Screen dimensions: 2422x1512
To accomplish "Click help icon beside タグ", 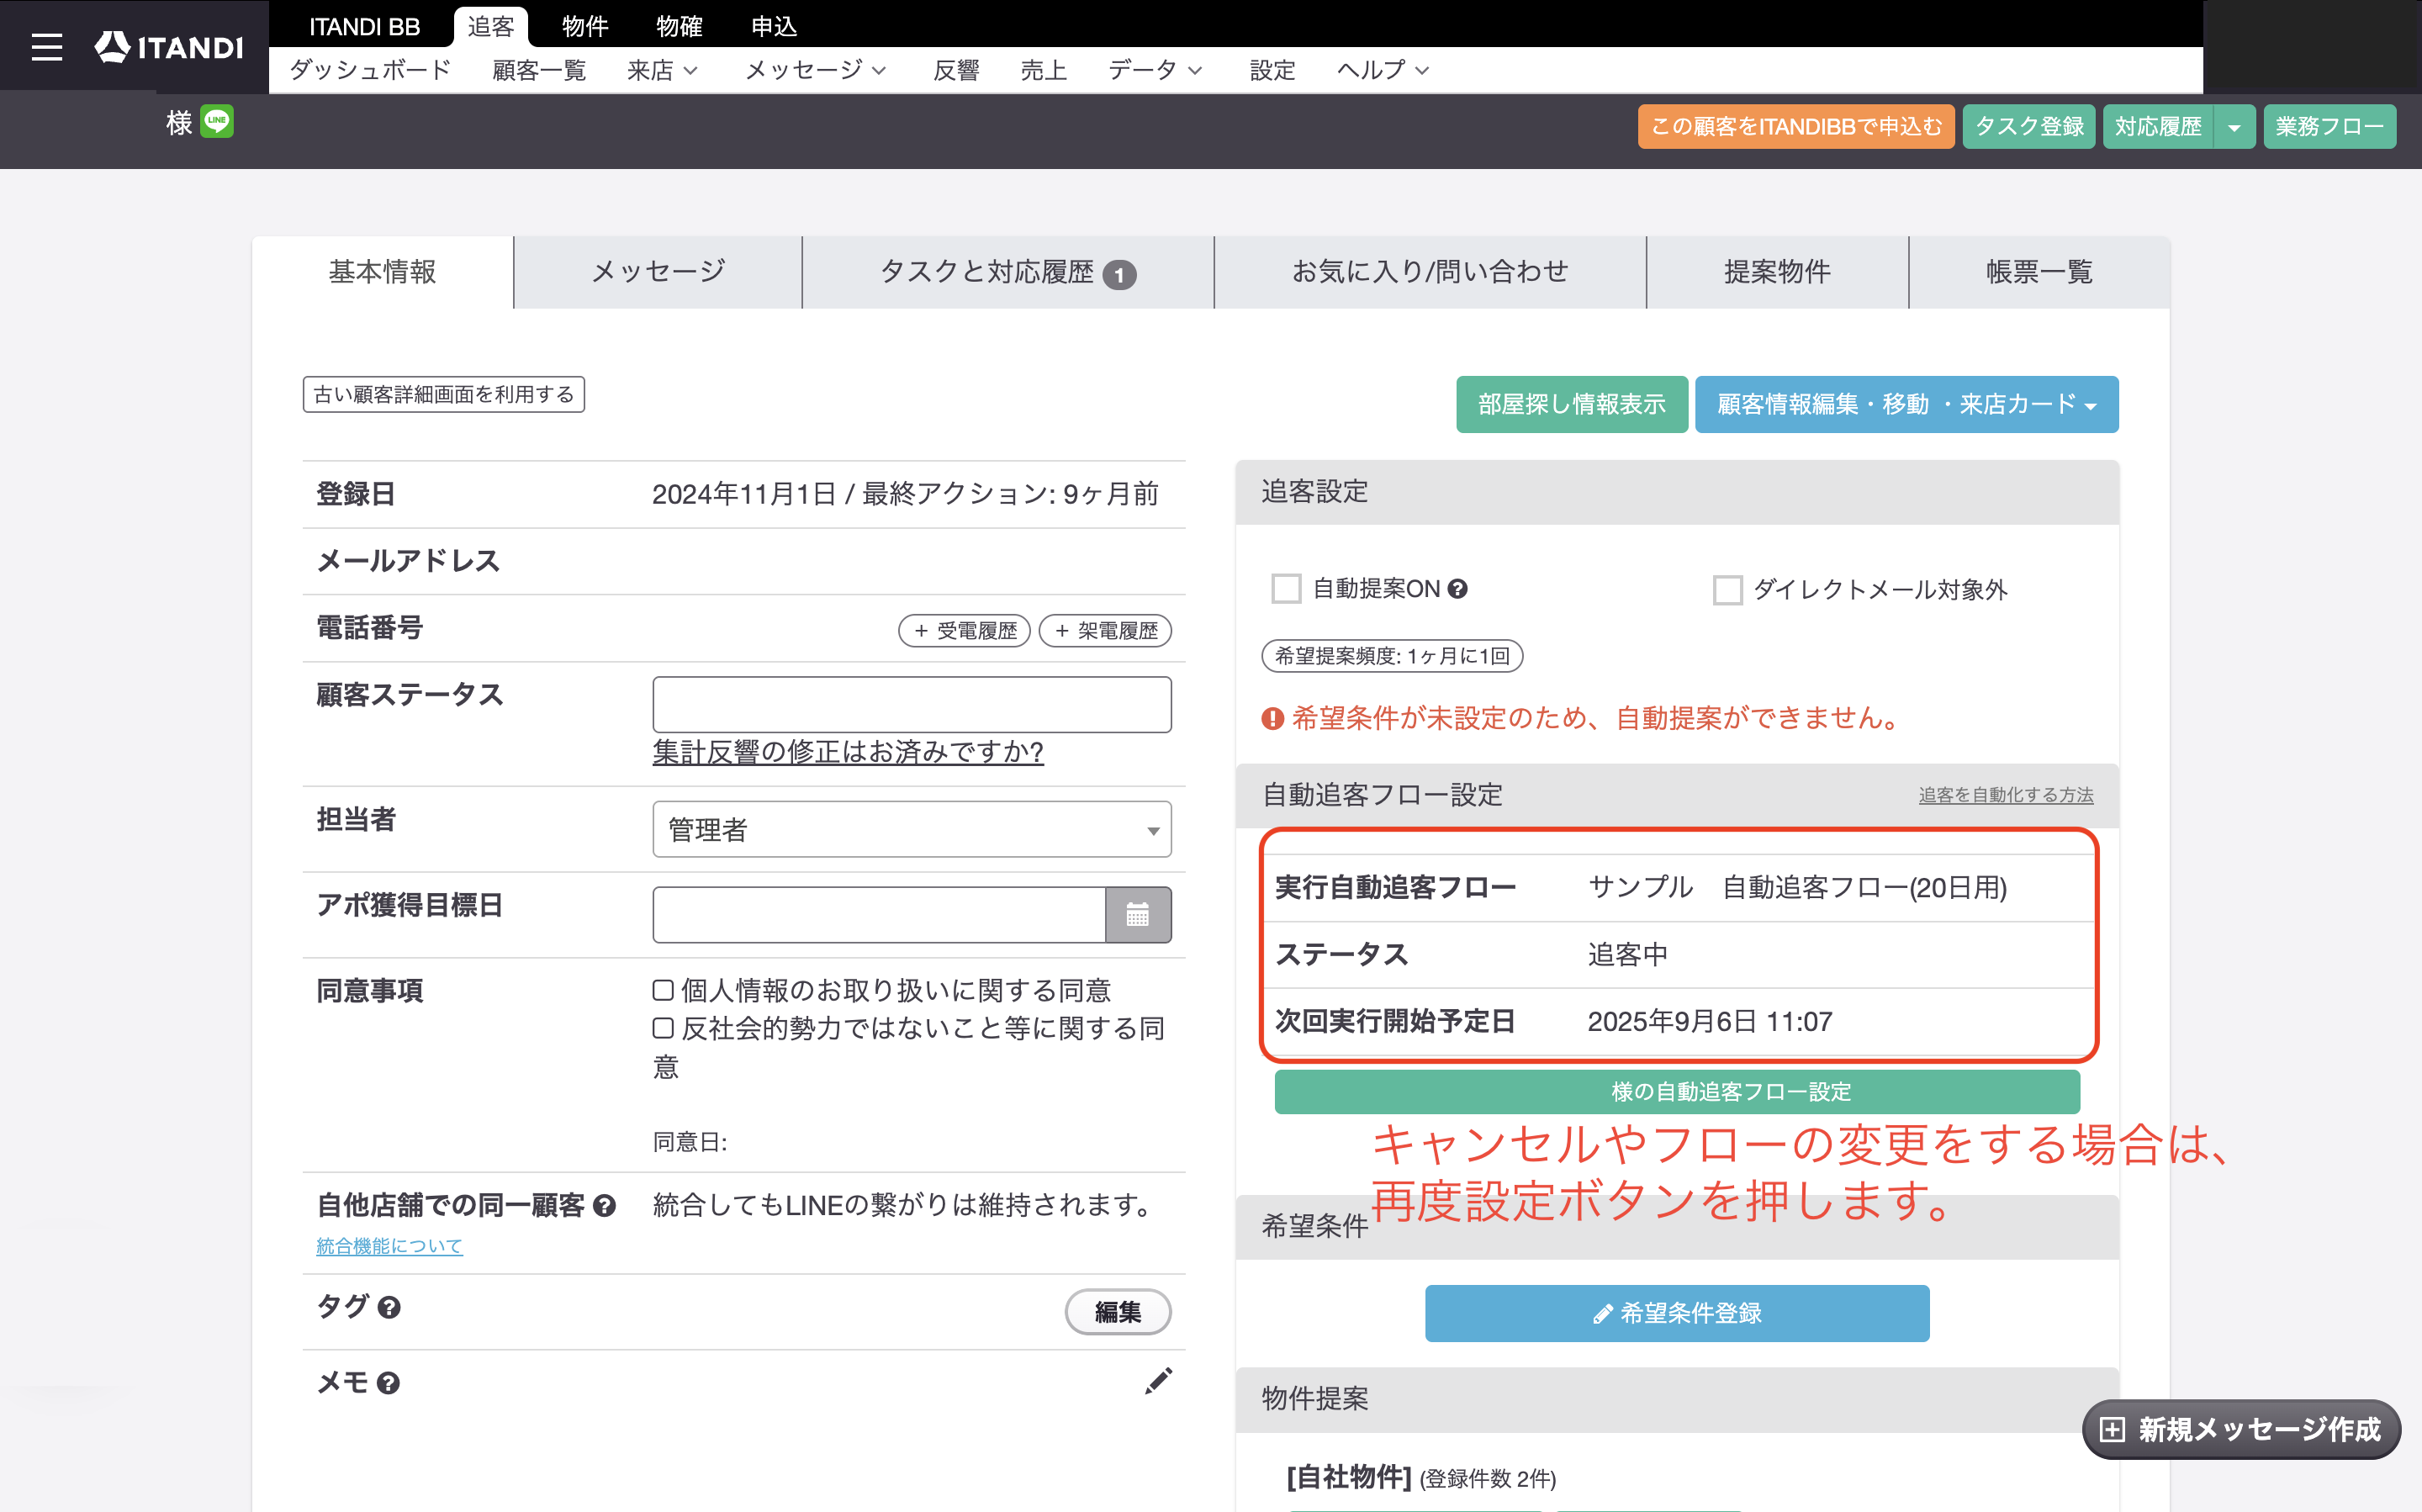I will coord(389,1307).
